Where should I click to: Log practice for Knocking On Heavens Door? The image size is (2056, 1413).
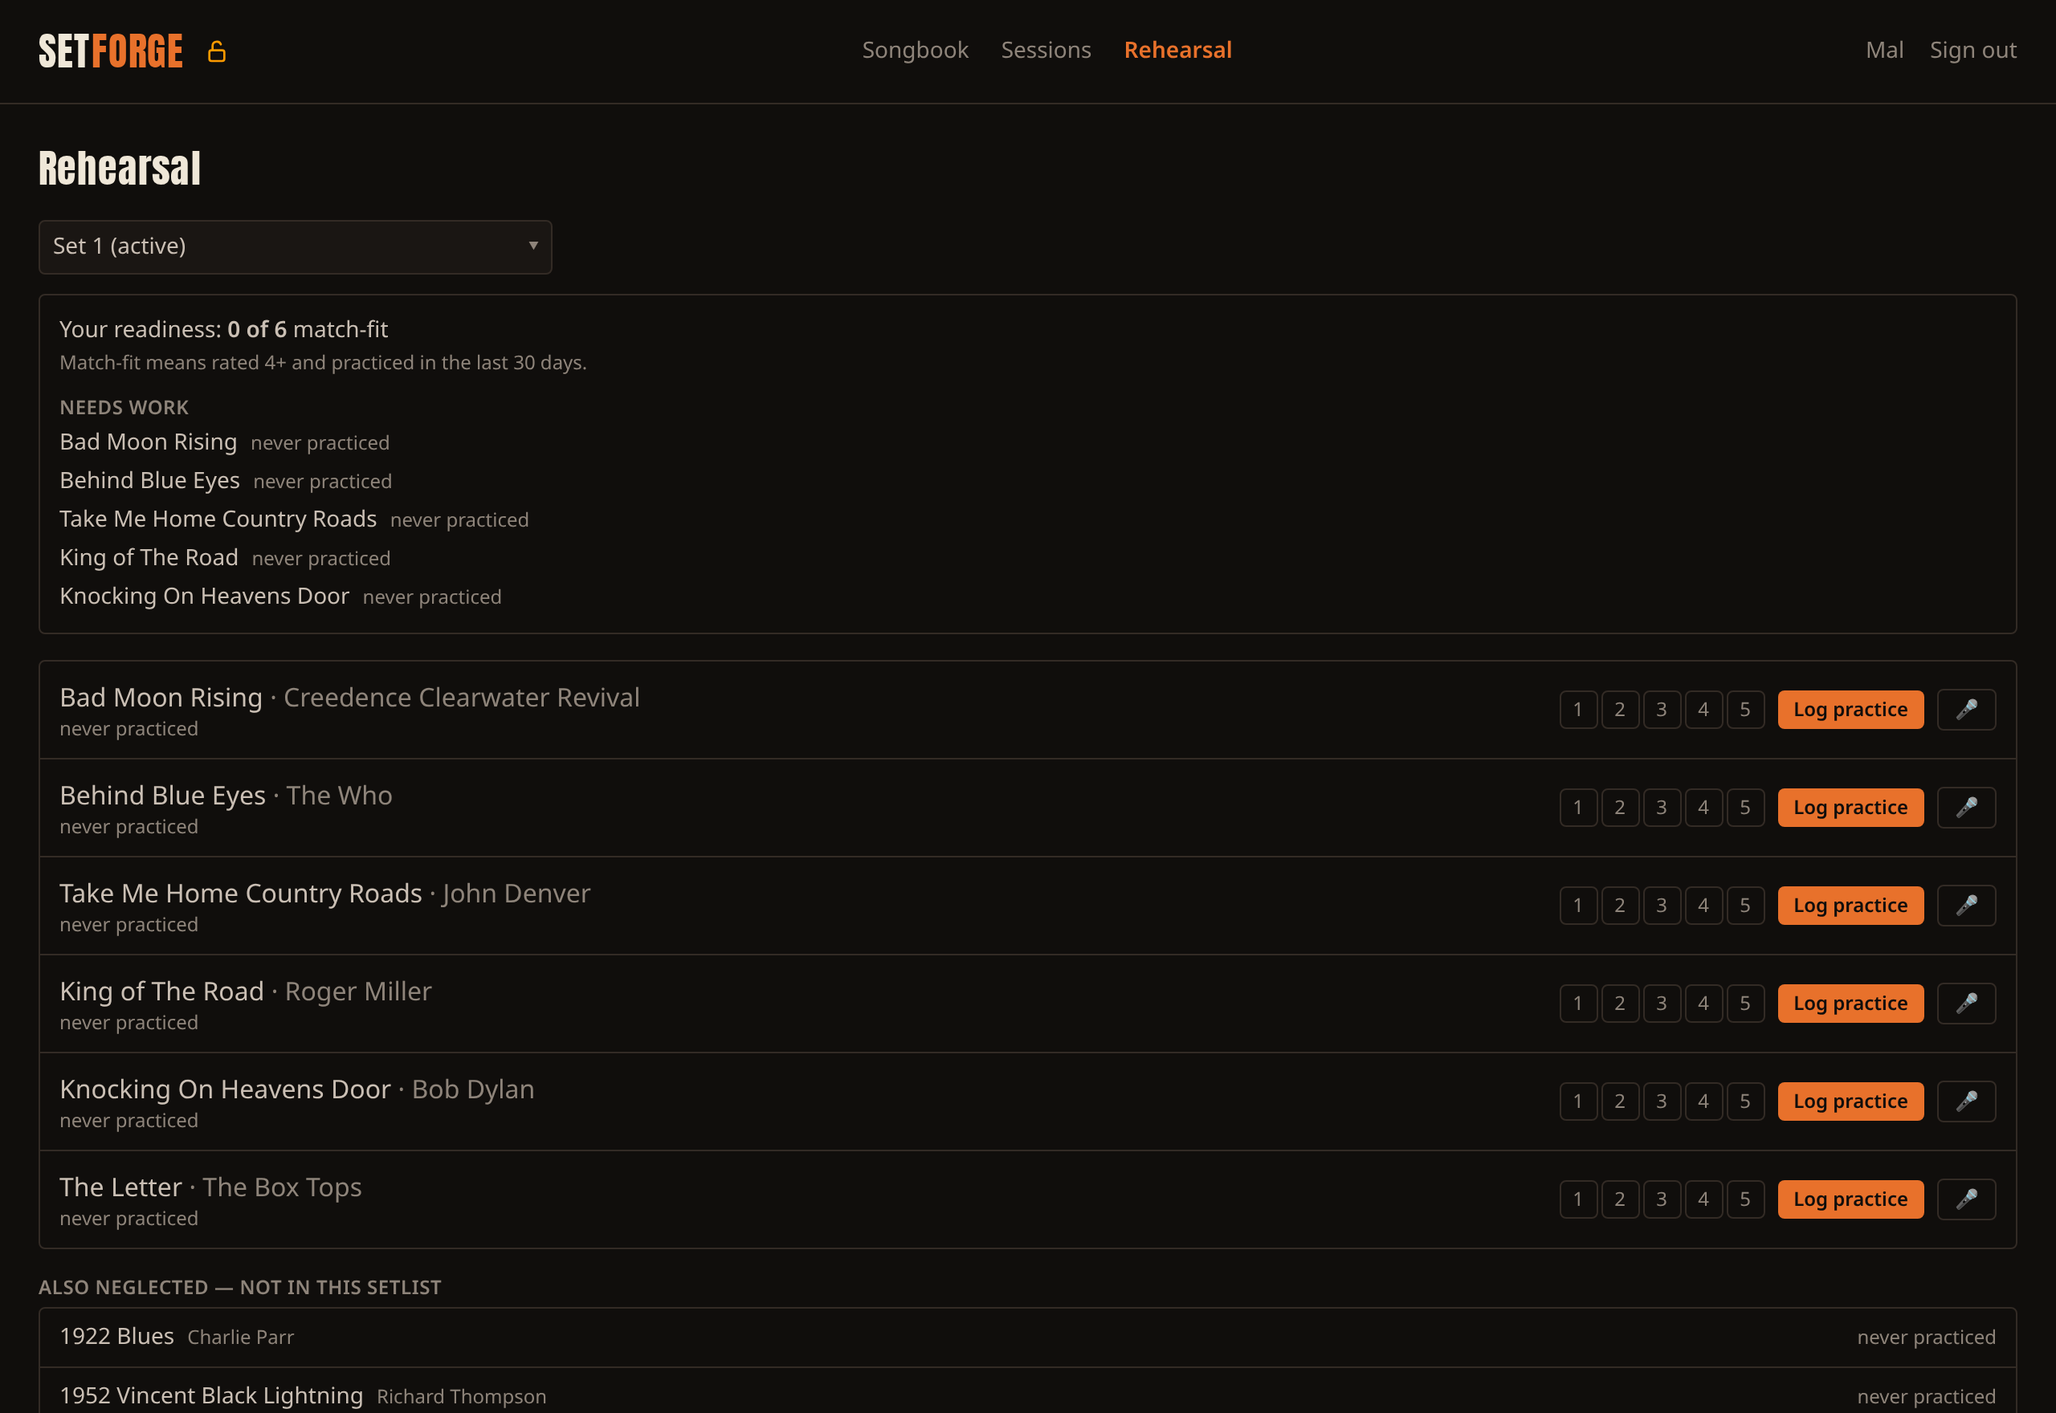[1850, 1101]
